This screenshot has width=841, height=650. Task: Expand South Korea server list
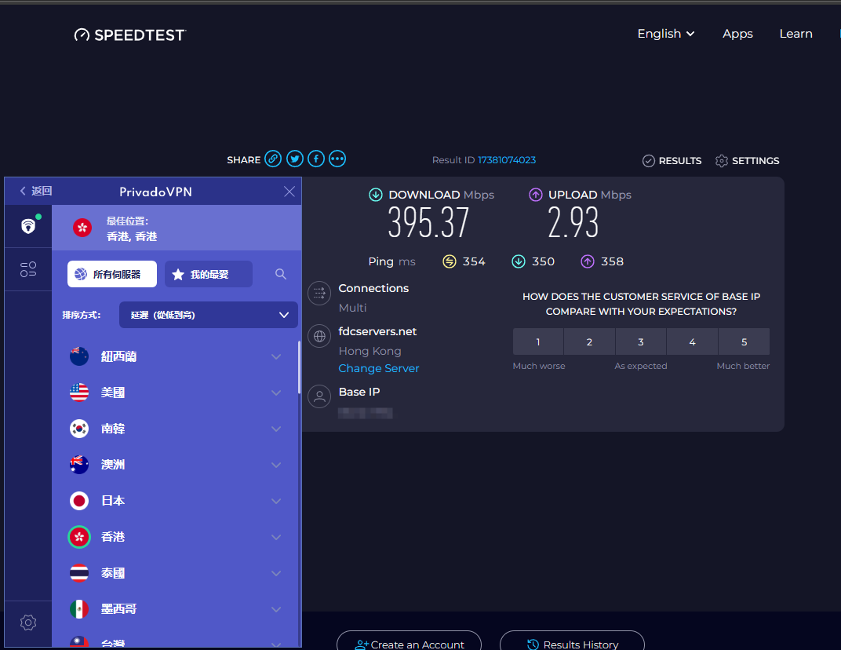[276, 429]
